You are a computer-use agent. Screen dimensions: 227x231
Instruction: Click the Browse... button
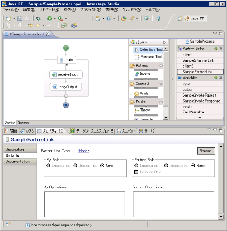coord(206,151)
